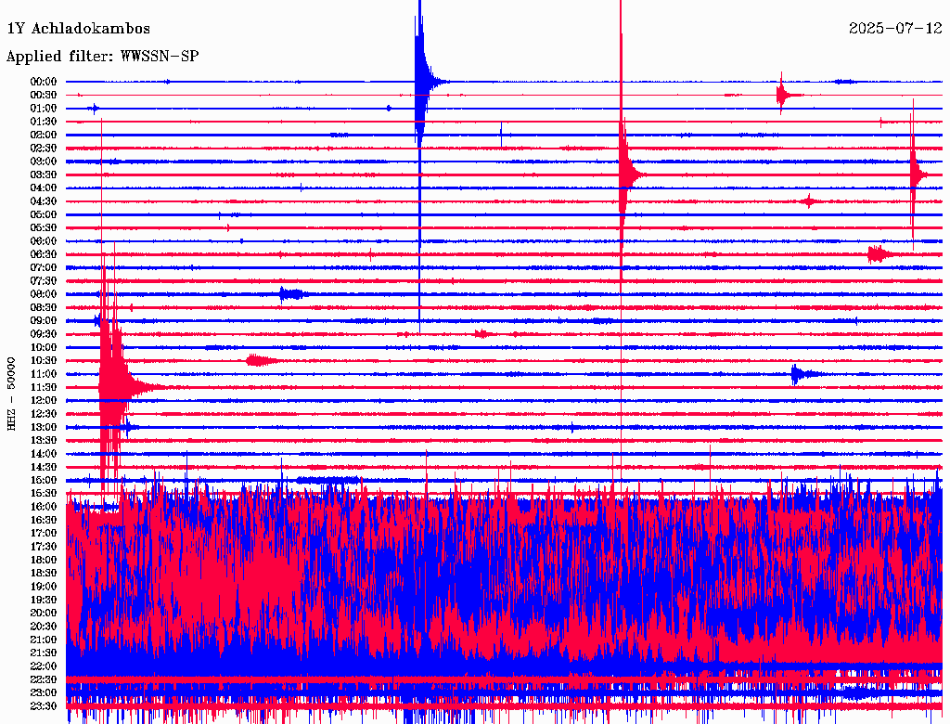Select the 13:00 time row label
Viewport: 950px width, 724px height.
tap(44, 428)
